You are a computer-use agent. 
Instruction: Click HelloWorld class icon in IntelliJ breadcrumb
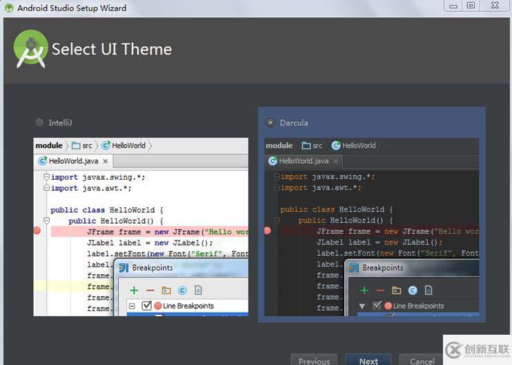point(106,145)
